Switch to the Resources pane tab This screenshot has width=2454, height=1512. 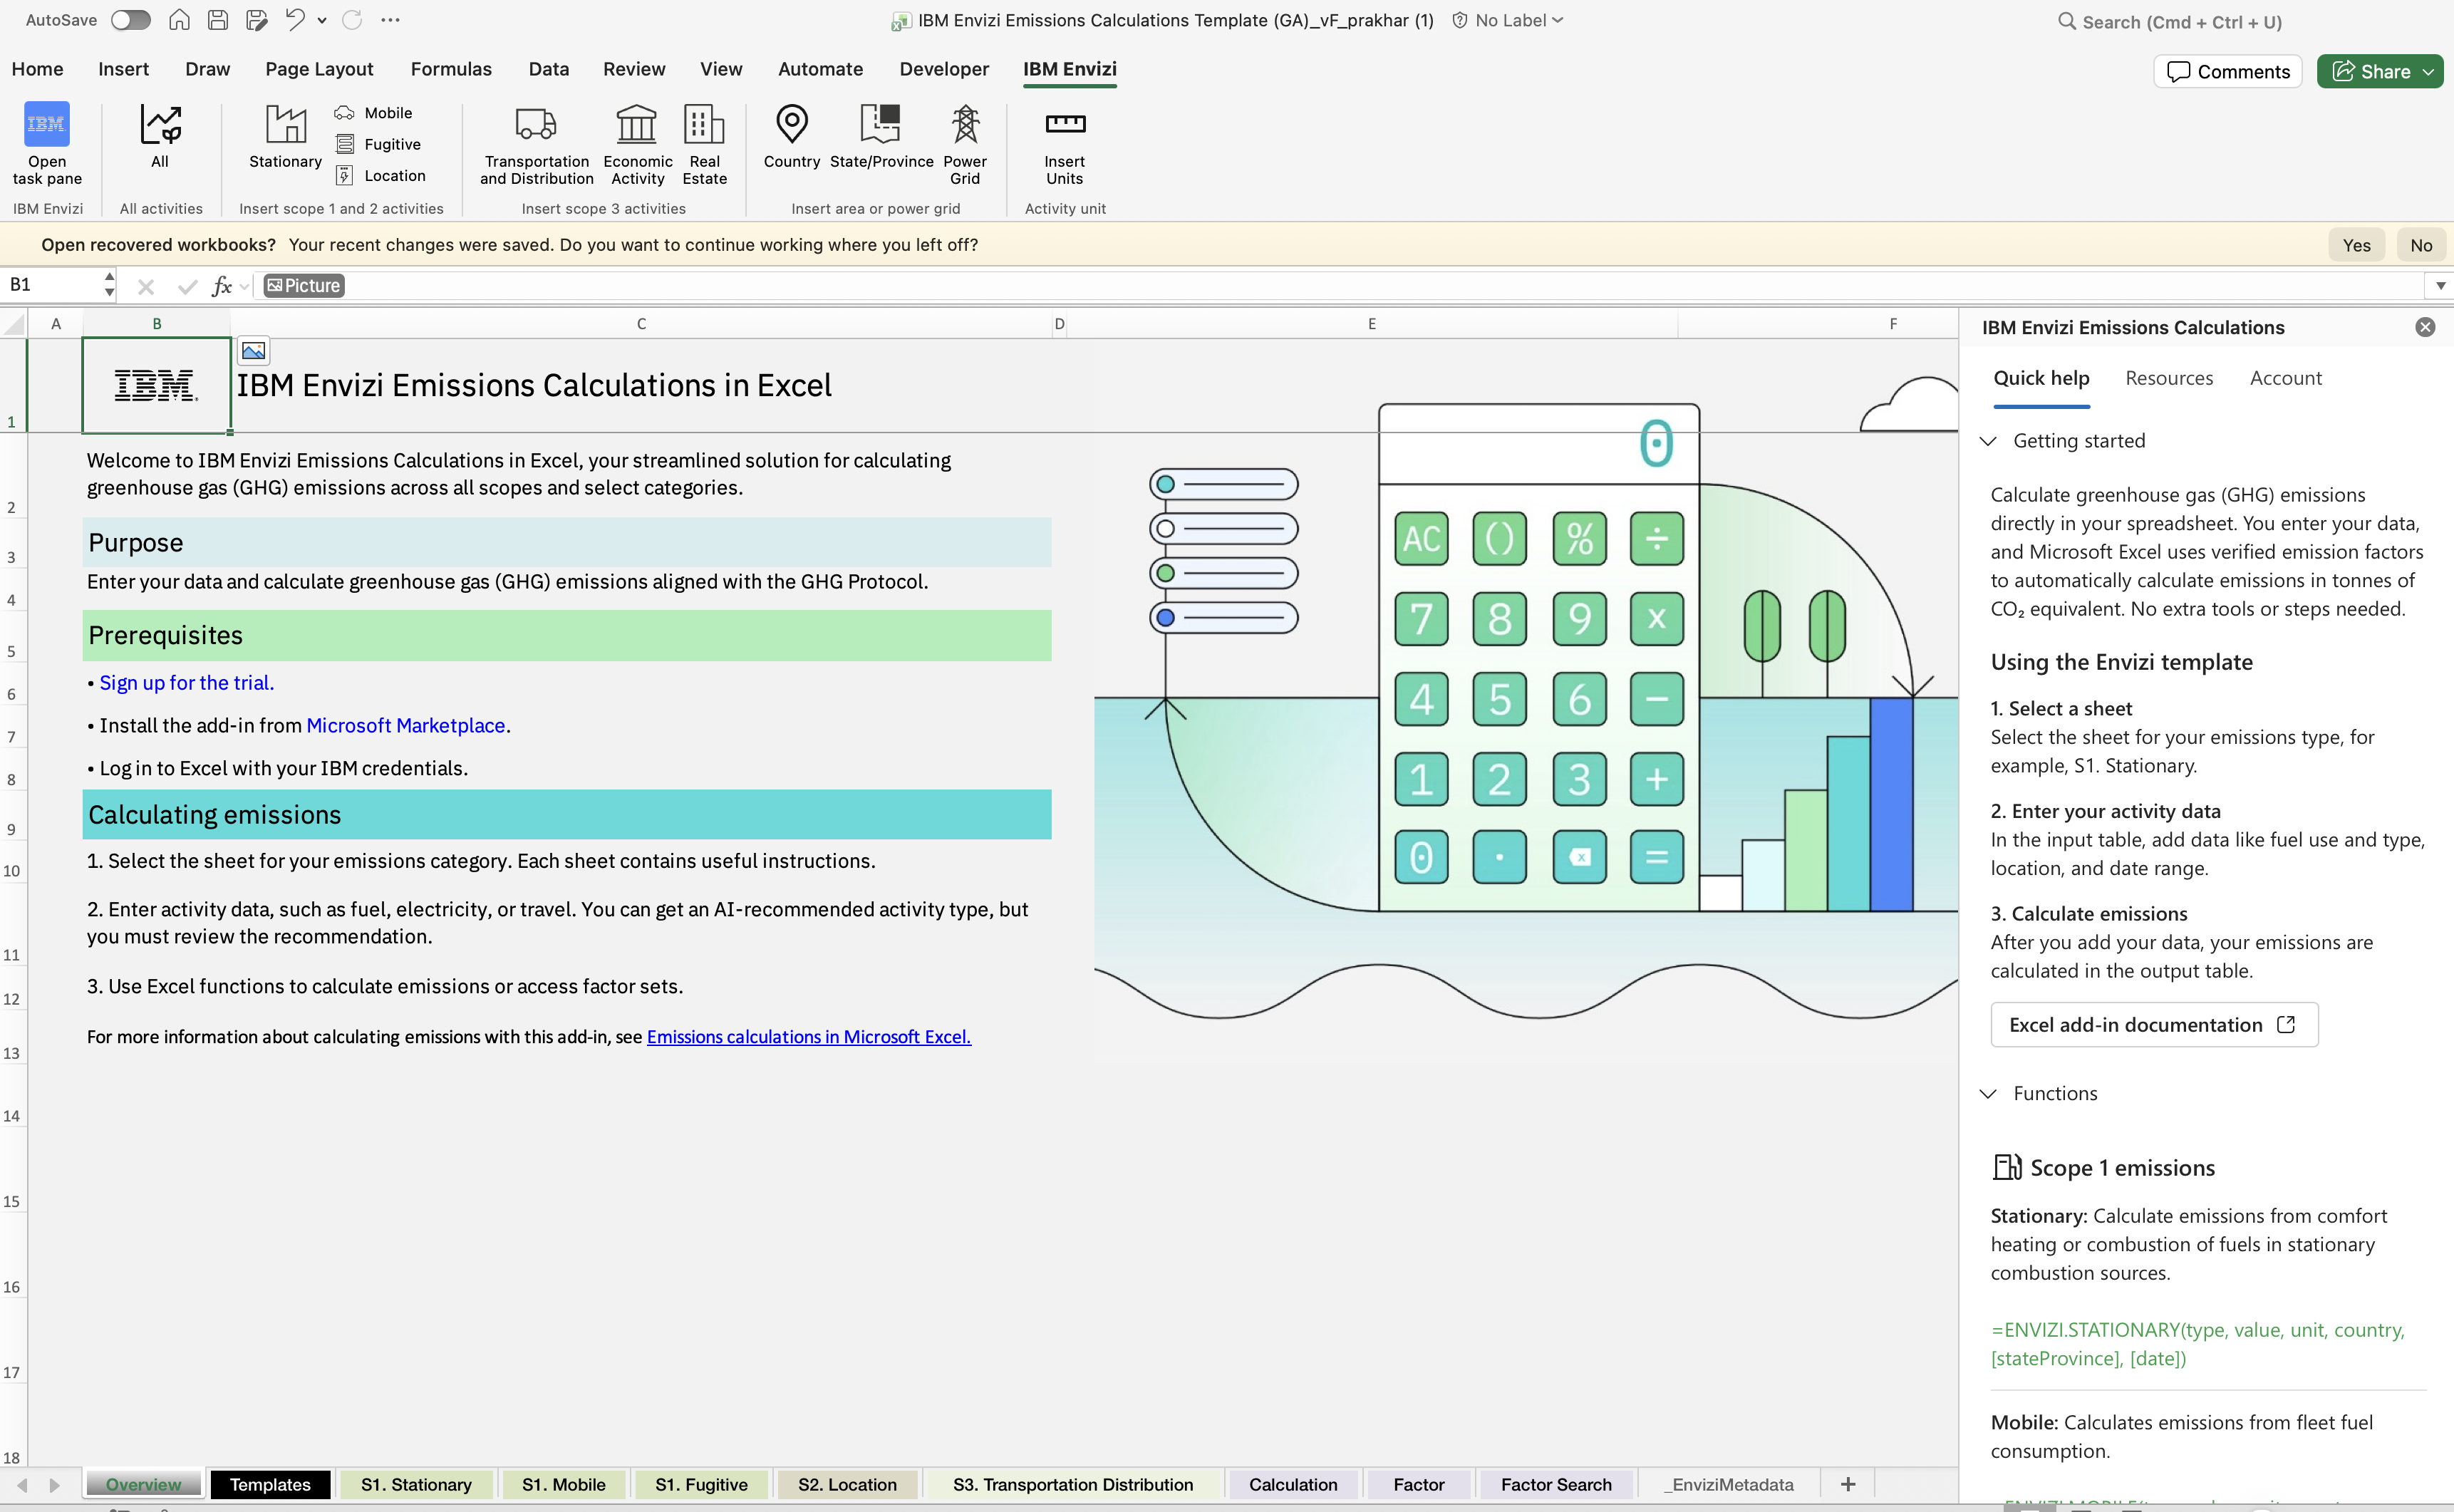pos(2169,378)
